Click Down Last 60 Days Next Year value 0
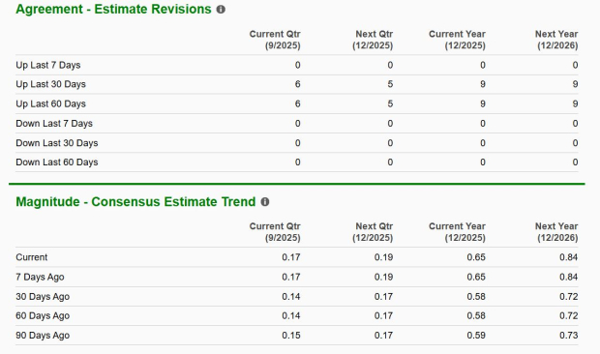 click(575, 162)
